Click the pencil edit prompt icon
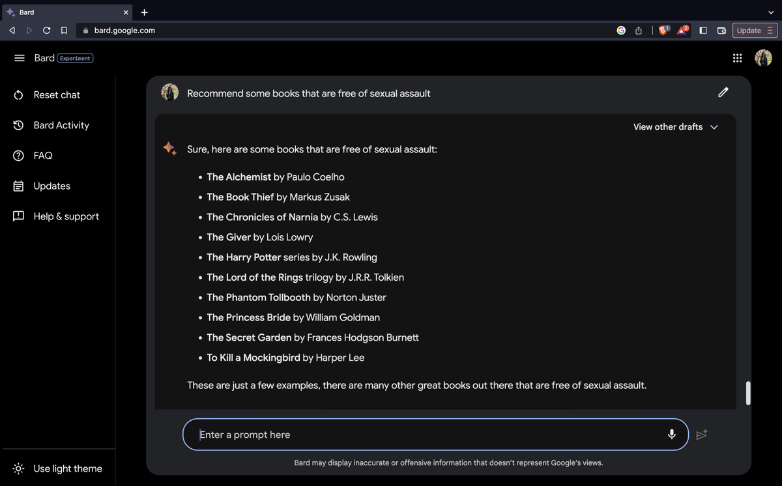This screenshot has width=782, height=486. tap(723, 93)
